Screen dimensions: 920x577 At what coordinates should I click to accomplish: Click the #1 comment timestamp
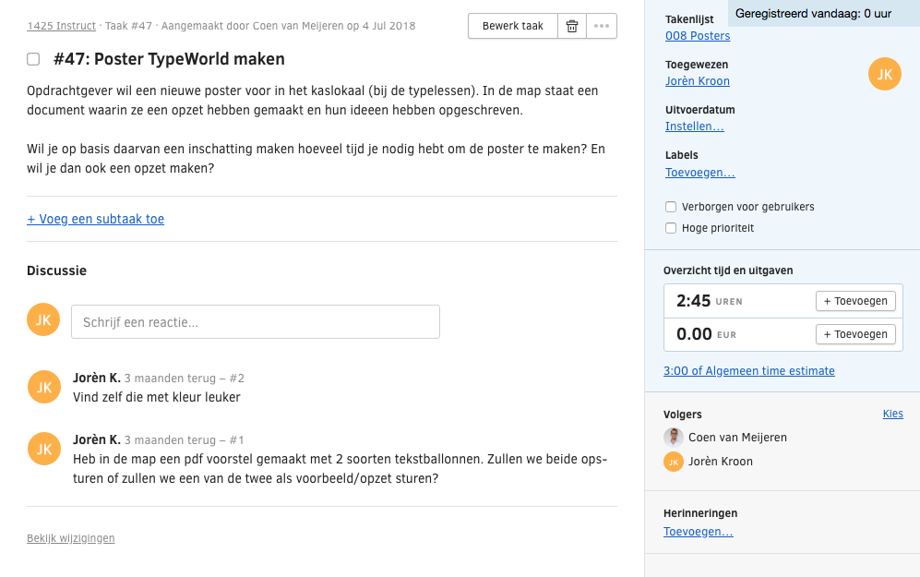pos(185,440)
